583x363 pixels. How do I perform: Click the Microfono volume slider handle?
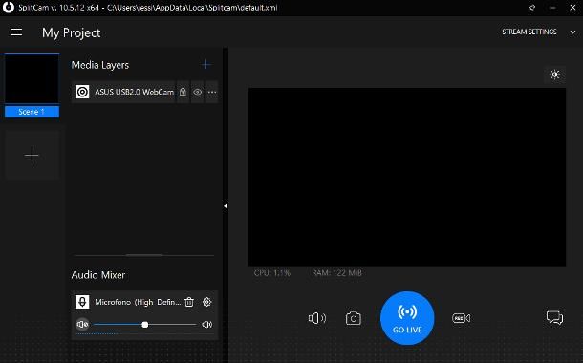click(145, 325)
